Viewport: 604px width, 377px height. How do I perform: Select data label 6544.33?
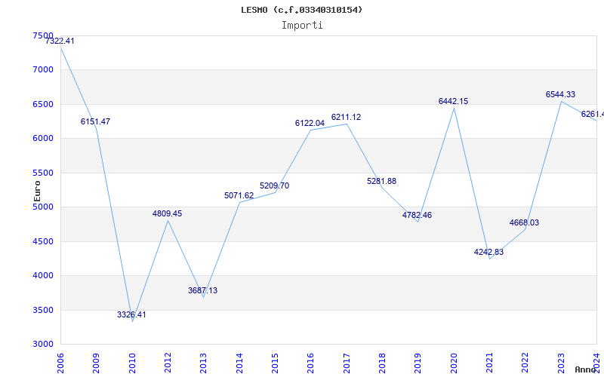tap(560, 94)
